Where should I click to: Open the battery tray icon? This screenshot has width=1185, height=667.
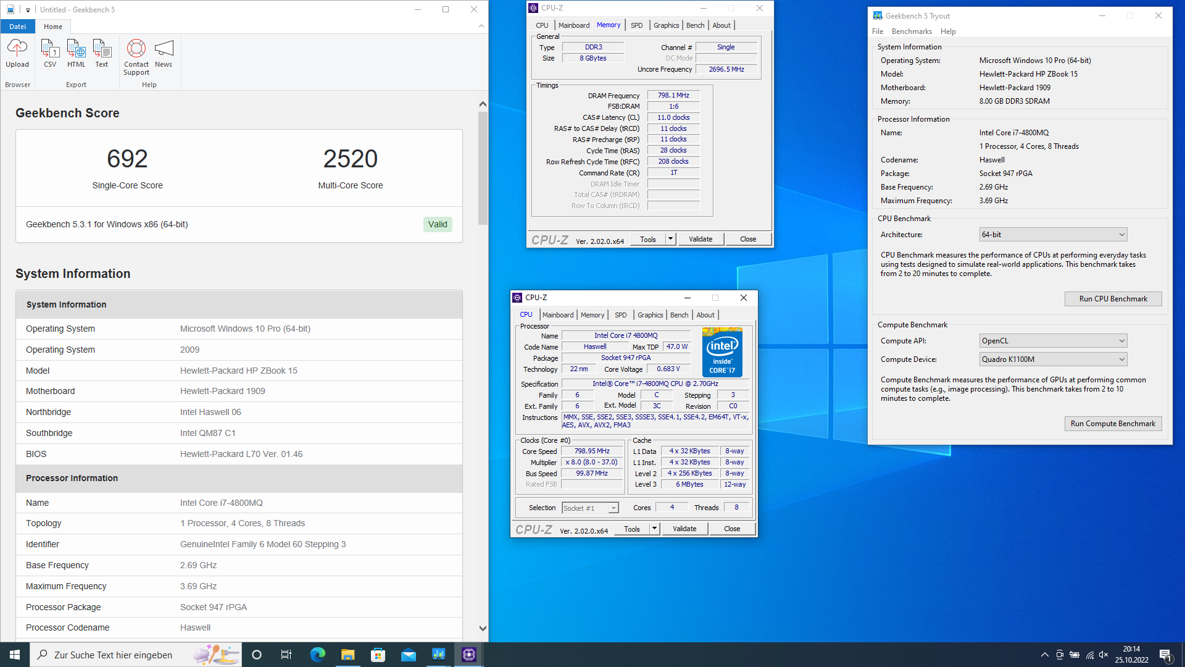click(x=1075, y=655)
